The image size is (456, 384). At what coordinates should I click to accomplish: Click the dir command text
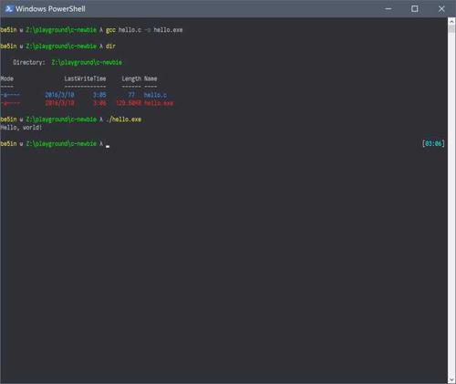tap(110, 47)
